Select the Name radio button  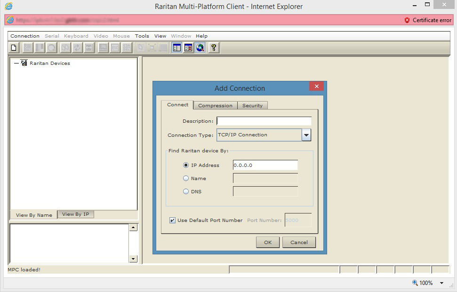(x=185, y=178)
